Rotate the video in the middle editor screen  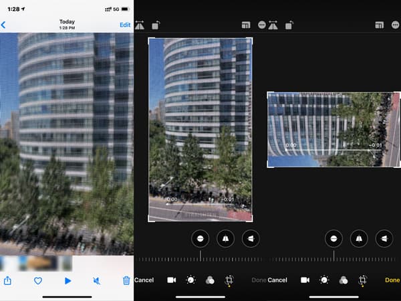pyautogui.click(x=156, y=25)
